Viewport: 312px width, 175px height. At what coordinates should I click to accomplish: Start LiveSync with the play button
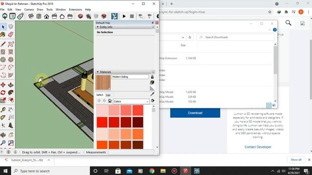coord(124,16)
